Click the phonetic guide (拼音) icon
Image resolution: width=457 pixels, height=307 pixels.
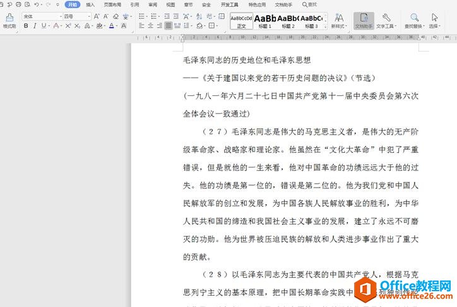click(x=126, y=16)
